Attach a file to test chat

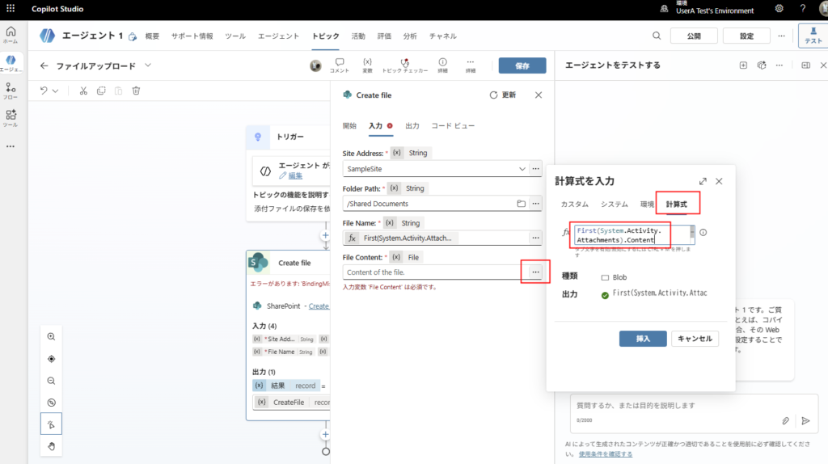pos(786,420)
